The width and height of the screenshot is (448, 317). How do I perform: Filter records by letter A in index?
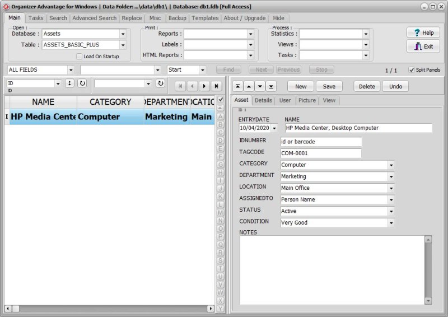pyautogui.click(x=220, y=116)
